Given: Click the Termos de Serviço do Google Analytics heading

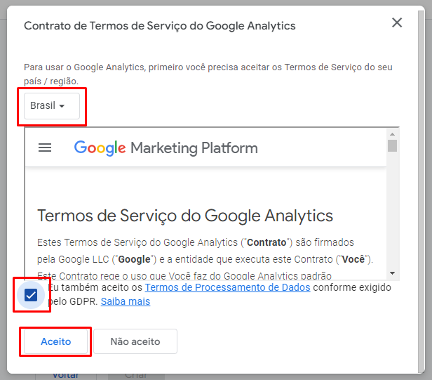Looking at the screenshot, I should tap(185, 215).
